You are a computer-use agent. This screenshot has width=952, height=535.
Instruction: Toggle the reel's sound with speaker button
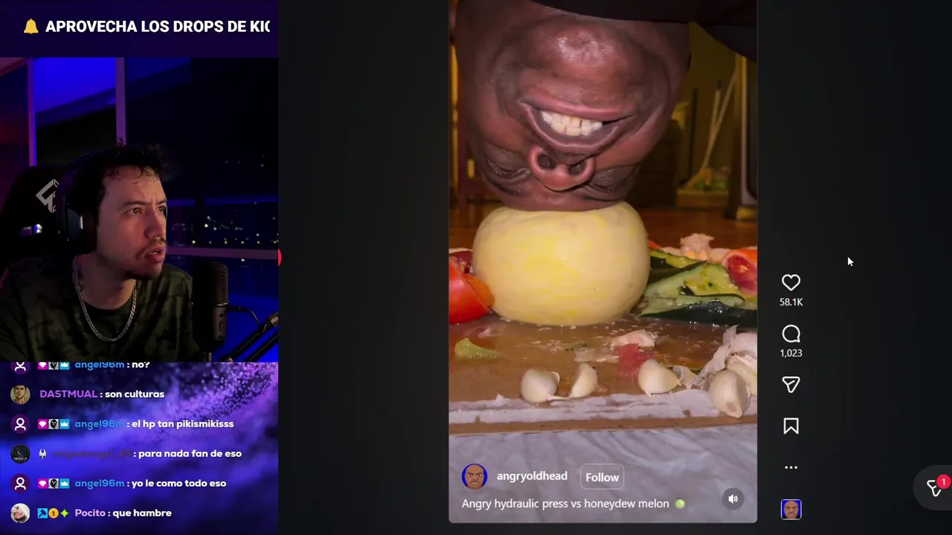pos(733,499)
